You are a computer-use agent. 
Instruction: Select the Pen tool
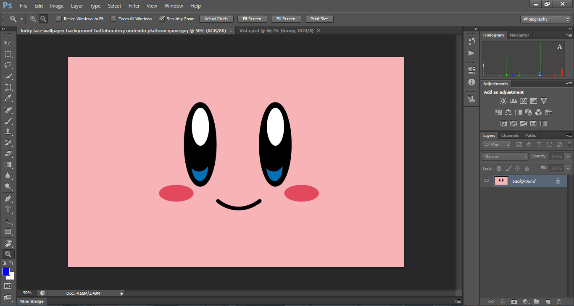(x=8, y=199)
